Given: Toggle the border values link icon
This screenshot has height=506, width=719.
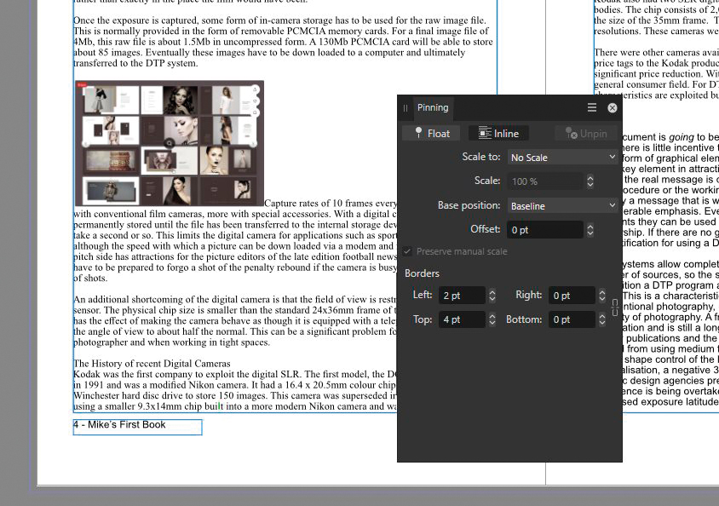Looking at the screenshot, I should pyautogui.click(x=615, y=307).
